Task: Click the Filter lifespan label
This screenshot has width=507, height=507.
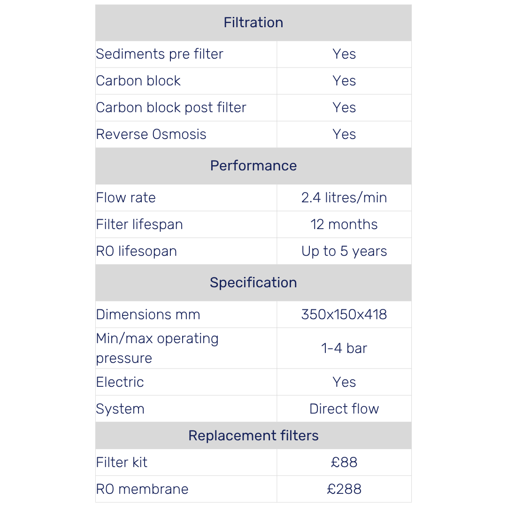Action: coord(139,224)
